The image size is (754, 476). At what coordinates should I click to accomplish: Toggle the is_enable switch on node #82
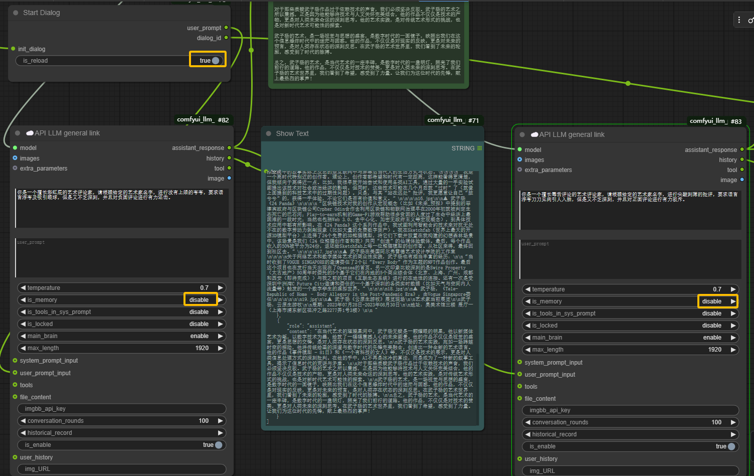tap(219, 445)
